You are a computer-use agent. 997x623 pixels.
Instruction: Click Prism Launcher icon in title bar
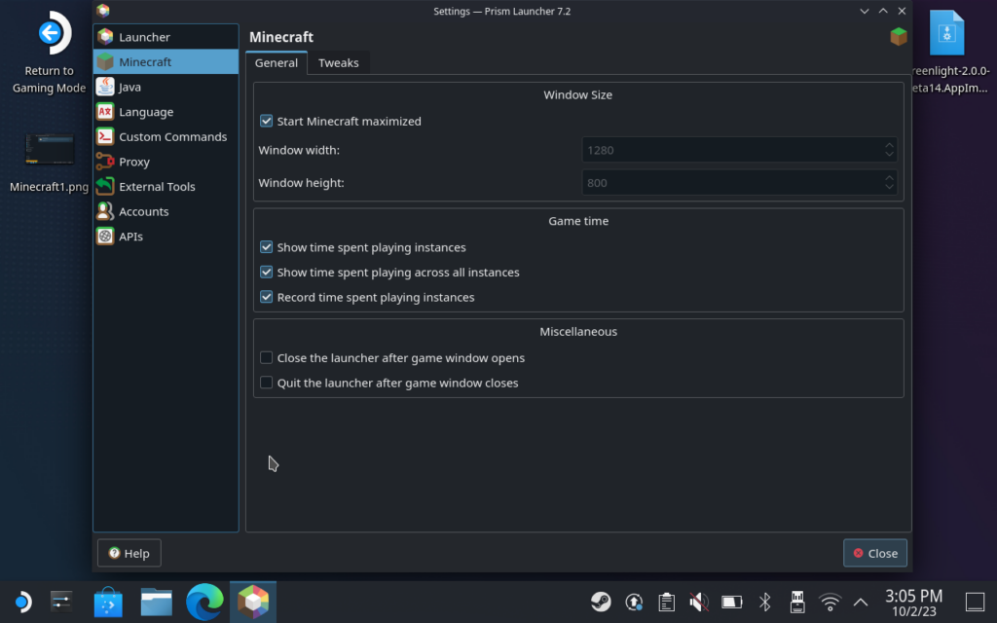(x=103, y=11)
